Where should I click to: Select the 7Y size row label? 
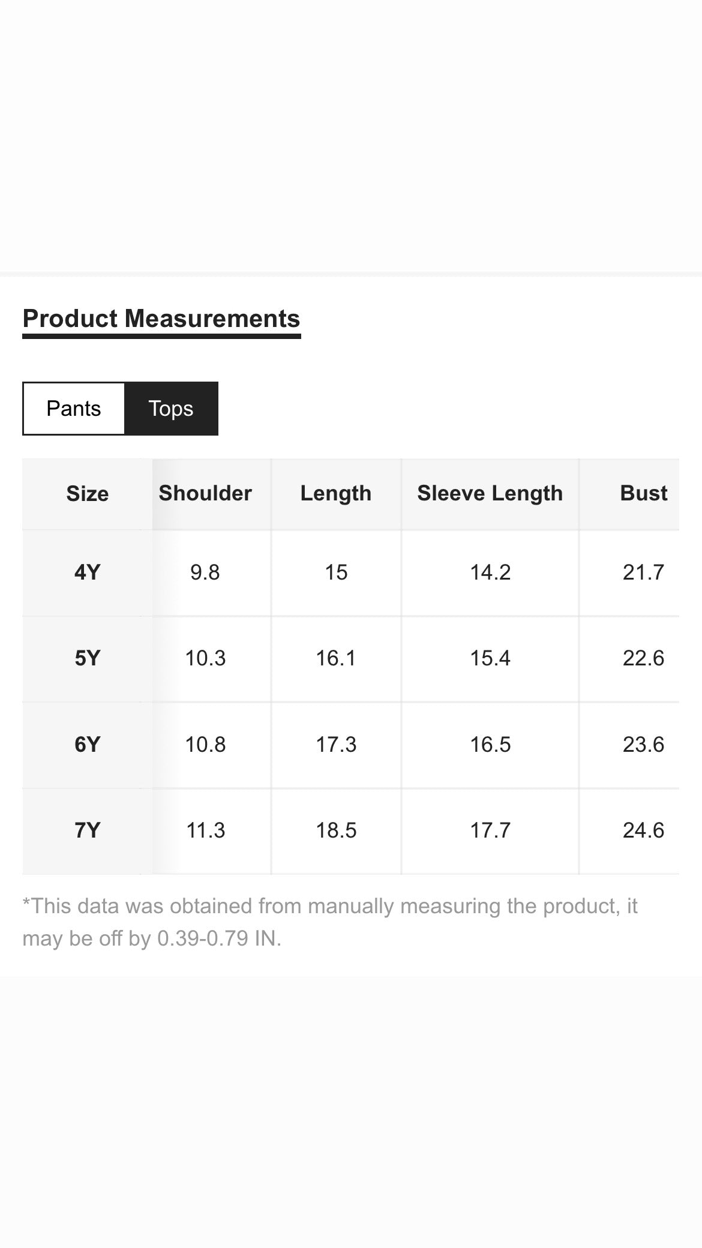tap(88, 830)
